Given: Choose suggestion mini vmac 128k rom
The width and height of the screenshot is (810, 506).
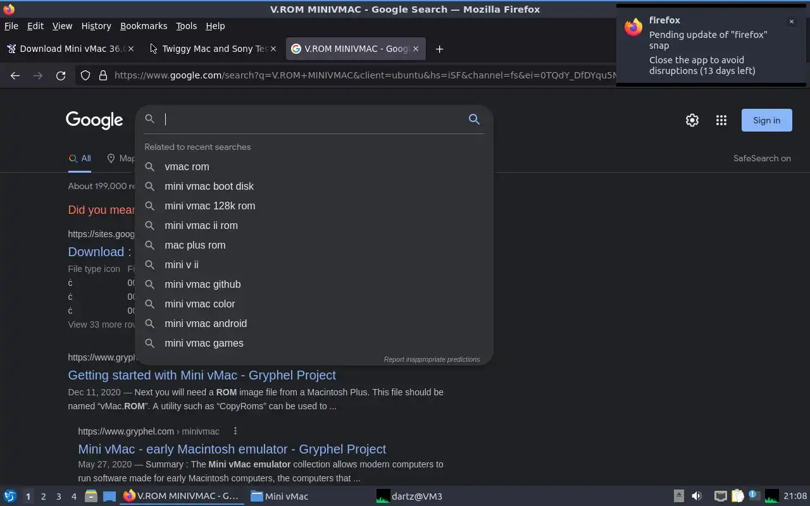Looking at the screenshot, I should [314, 206].
